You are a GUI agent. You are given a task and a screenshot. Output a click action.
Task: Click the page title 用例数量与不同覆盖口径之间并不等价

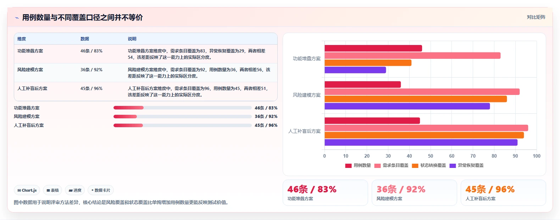82,18
